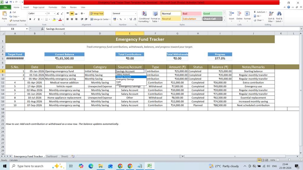Click the decrease decimal icon
Screen dimensions: 303x170
click(x=135, y=19)
